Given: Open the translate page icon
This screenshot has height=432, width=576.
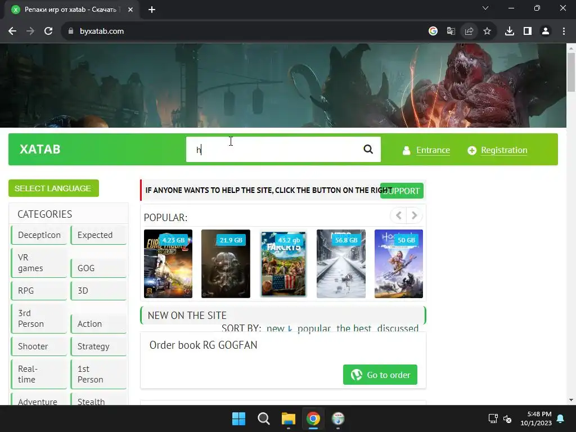Looking at the screenshot, I should tap(451, 31).
